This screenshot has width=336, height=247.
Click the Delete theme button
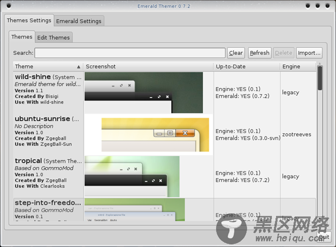coord(283,53)
